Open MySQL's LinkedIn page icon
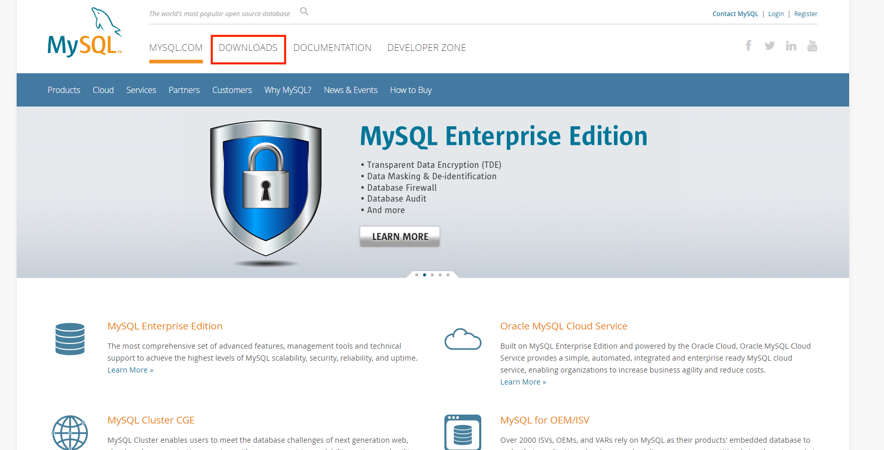 click(x=791, y=46)
